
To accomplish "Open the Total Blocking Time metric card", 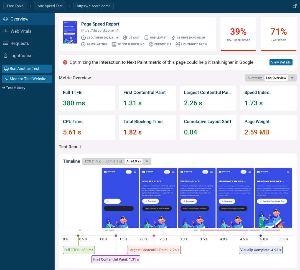I will (x=147, y=127).
